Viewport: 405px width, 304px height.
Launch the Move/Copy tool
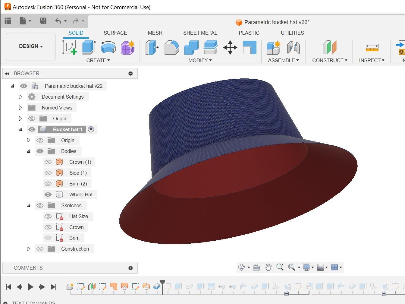pos(230,48)
